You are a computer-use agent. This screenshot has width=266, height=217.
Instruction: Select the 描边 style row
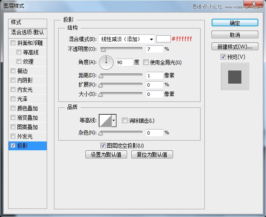pos(28,71)
